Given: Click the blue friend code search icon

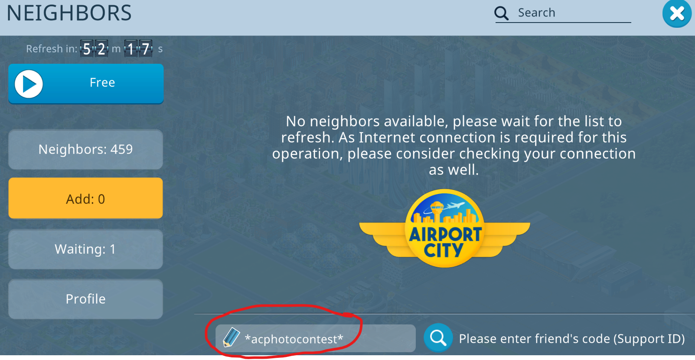Looking at the screenshot, I should 438,337.
